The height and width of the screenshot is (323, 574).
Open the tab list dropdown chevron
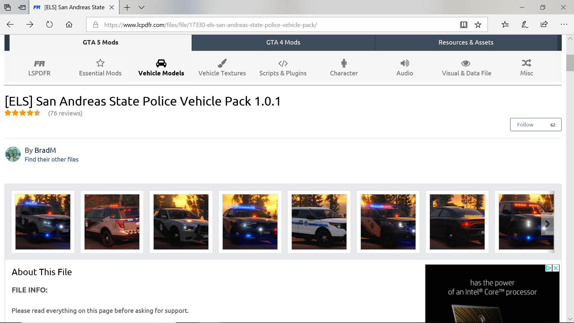pos(141,7)
